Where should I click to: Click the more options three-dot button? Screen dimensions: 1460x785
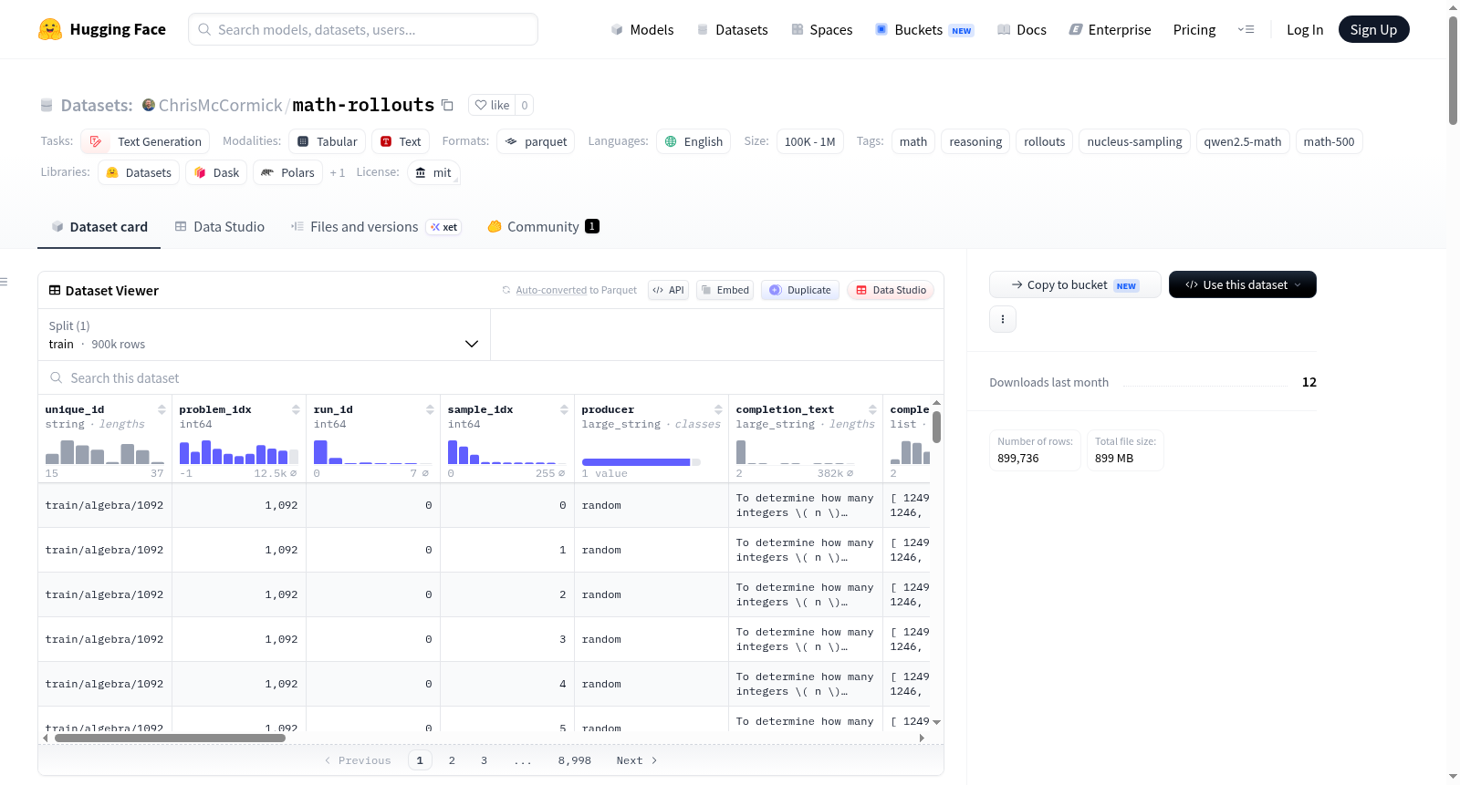pyautogui.click(x=1003, y=319)
